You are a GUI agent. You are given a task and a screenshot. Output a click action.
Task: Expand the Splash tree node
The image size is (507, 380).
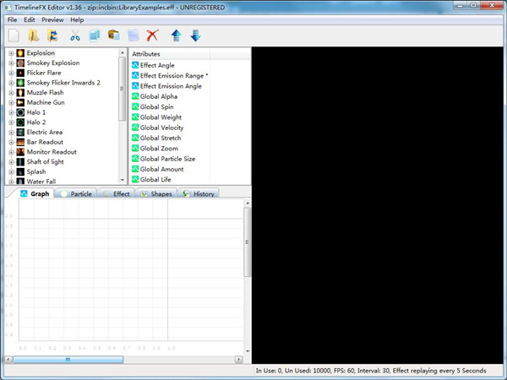[x=11, y=172]
